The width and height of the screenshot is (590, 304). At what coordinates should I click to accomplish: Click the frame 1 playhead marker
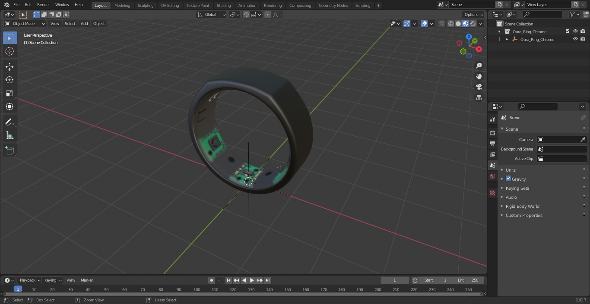(18, 289)
